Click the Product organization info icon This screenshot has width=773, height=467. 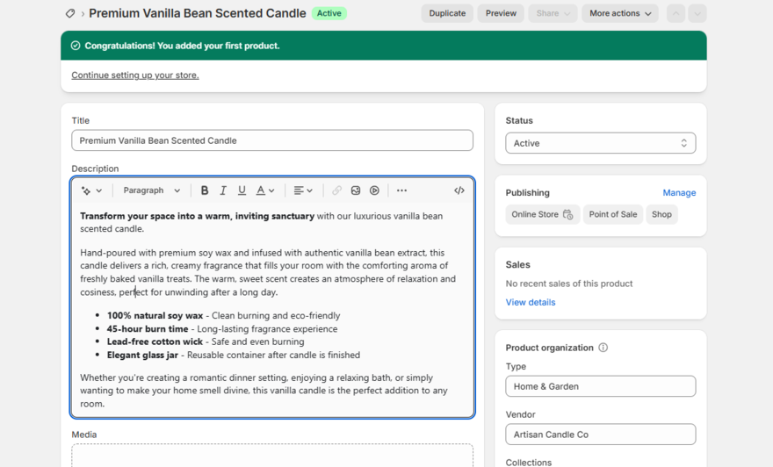(x=603, y=348)
